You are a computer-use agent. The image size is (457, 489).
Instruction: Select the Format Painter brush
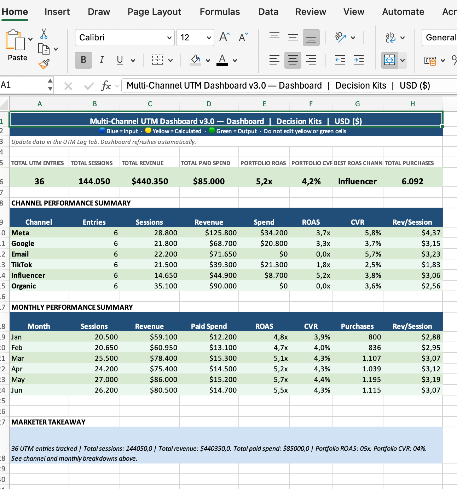[44, 64]
